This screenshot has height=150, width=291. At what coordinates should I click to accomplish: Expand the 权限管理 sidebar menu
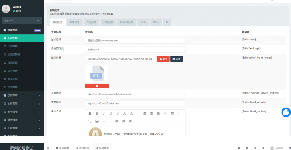(22, 95)
